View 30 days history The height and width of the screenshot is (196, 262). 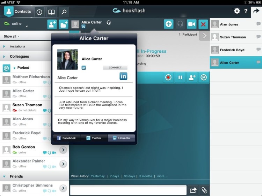point(129,176)
